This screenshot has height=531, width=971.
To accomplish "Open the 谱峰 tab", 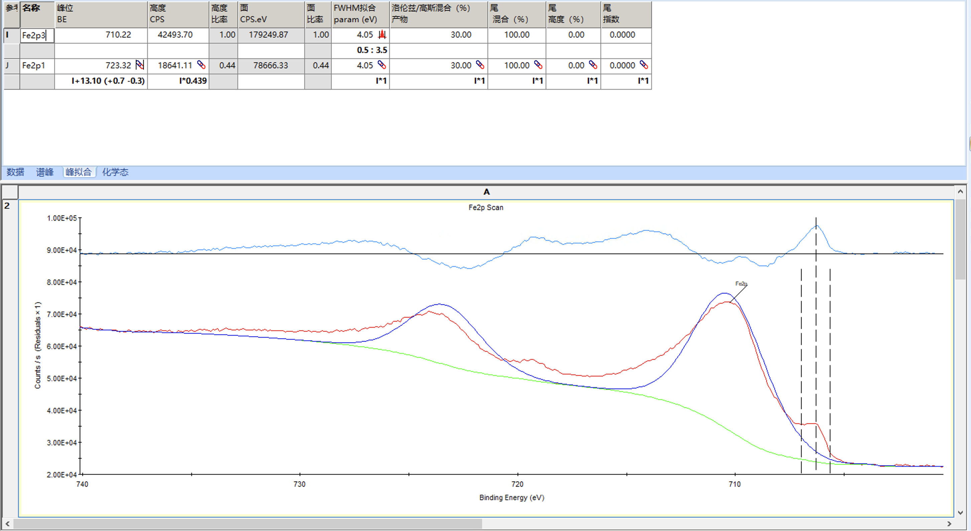I will pos(45,172).
